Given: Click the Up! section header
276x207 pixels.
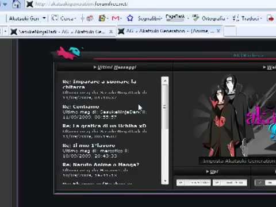Looking at the screenshot, I should [x=212, y=172].
